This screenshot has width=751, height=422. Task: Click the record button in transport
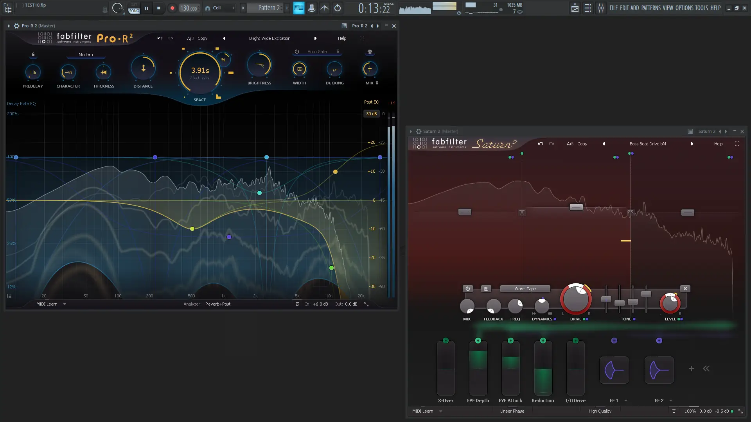tap(172, 8)
